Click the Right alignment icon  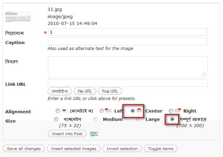(177, 111)
